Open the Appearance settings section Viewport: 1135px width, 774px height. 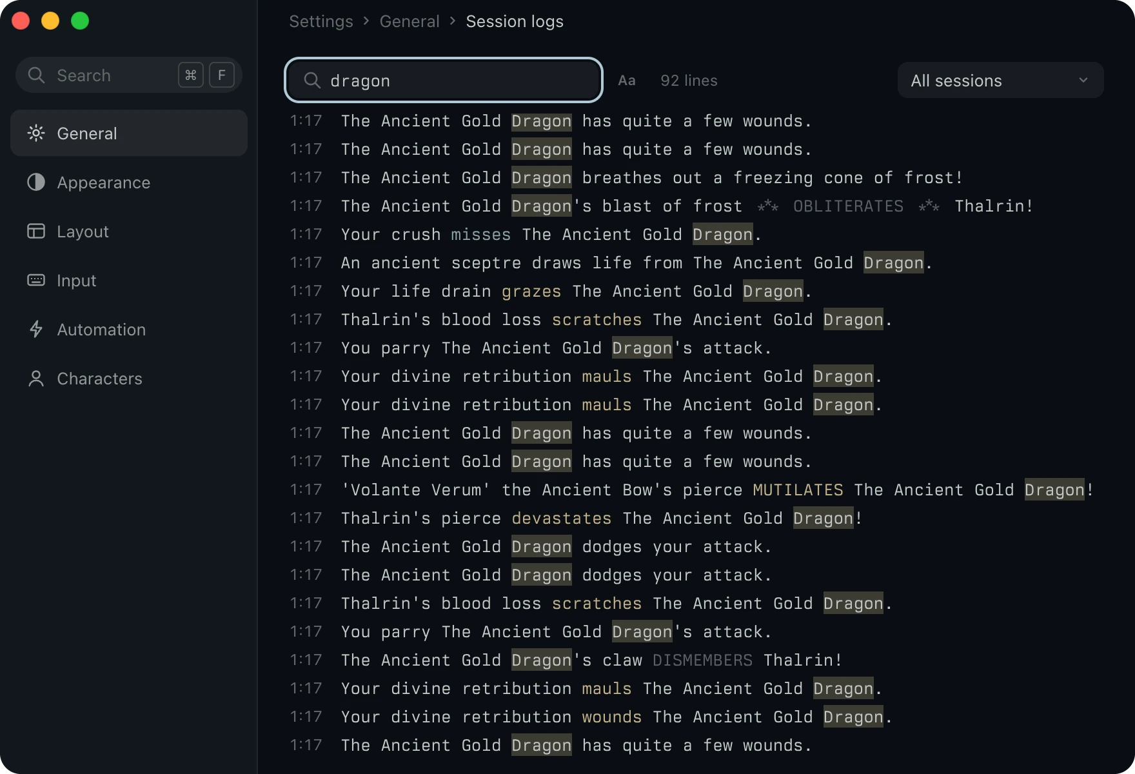[129, 182]
